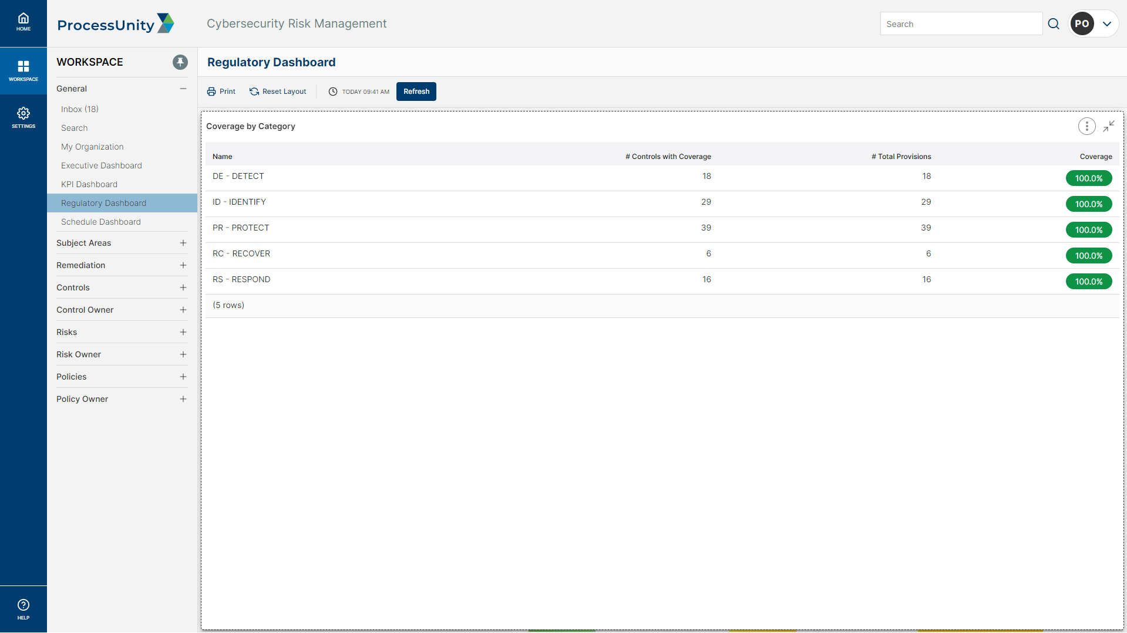Expand the Remediation section

click(183, 265)
